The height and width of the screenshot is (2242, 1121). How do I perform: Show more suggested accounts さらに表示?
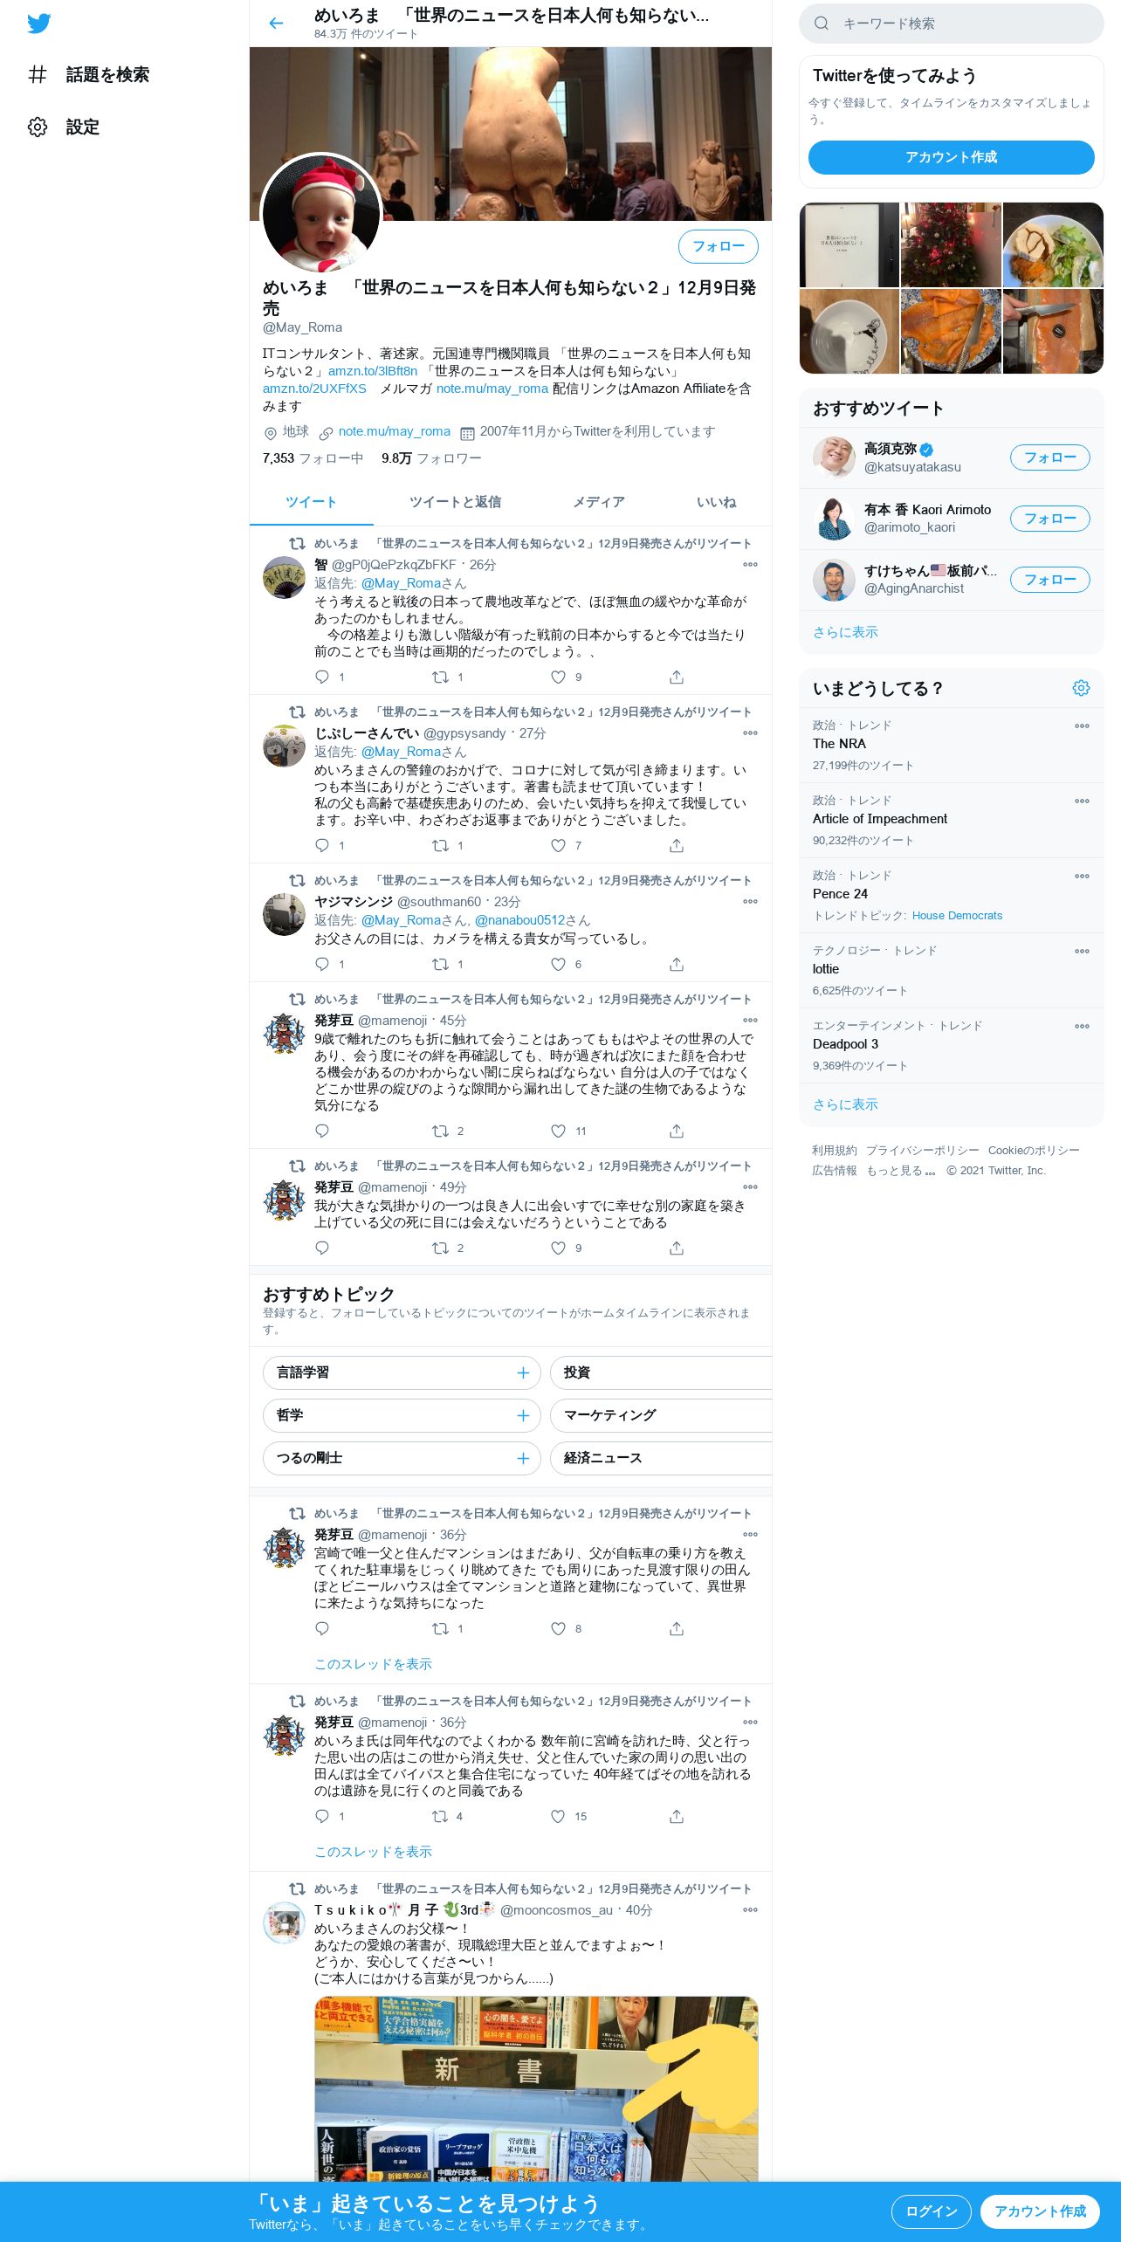click(845, 632)
